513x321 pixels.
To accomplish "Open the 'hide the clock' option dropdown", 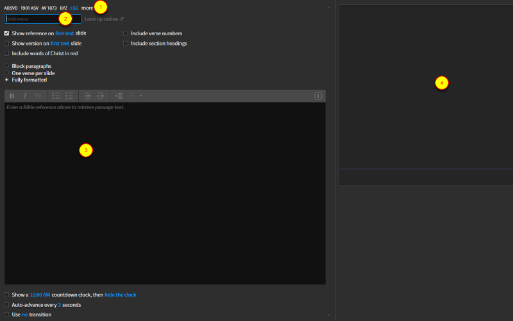I will coord(121,295).
